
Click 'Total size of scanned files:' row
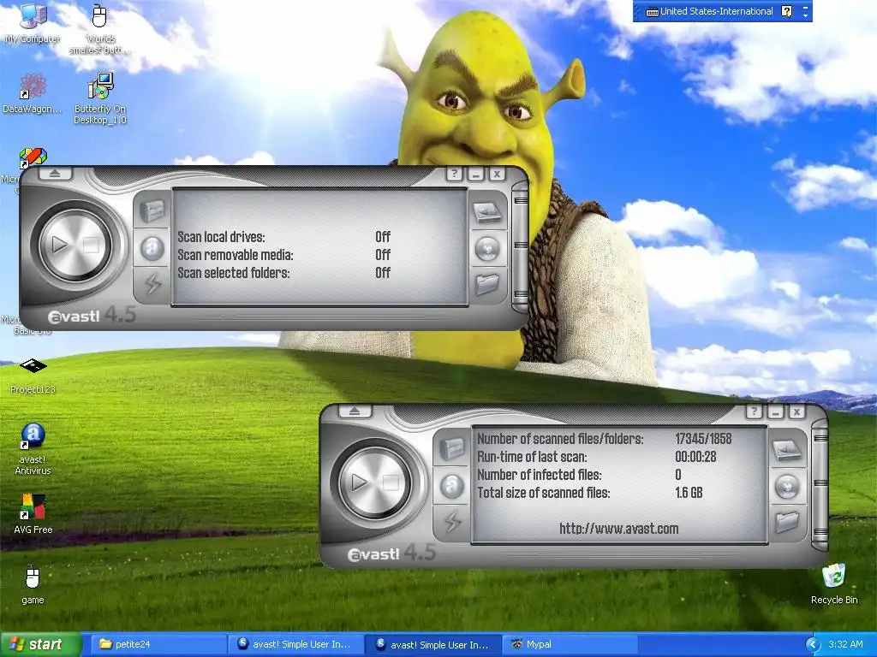[590, 492]
